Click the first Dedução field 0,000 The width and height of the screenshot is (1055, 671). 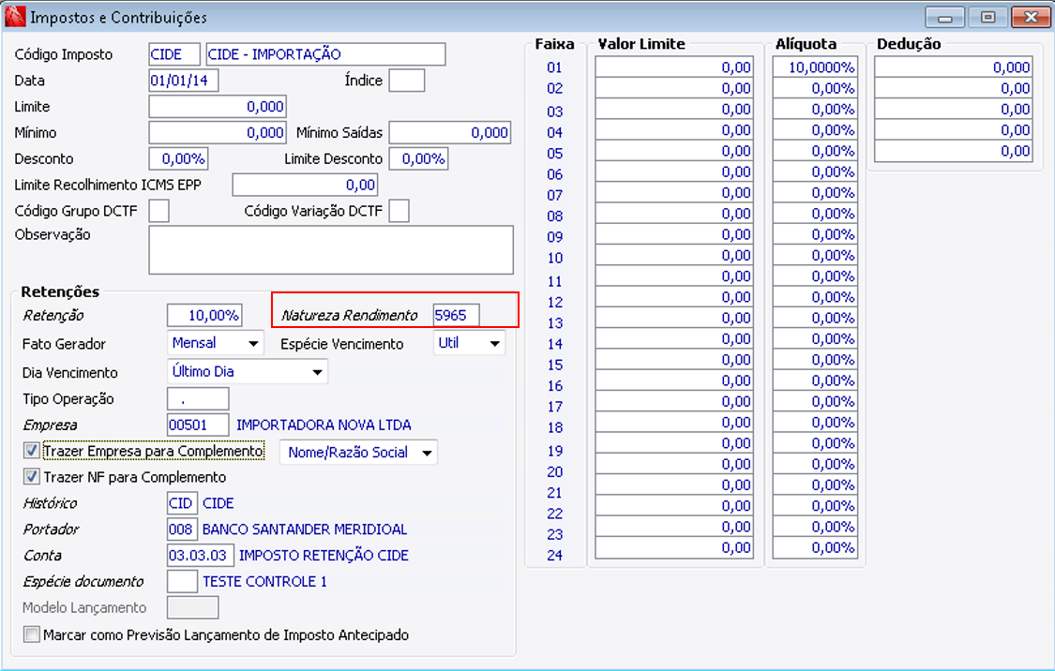954,67
